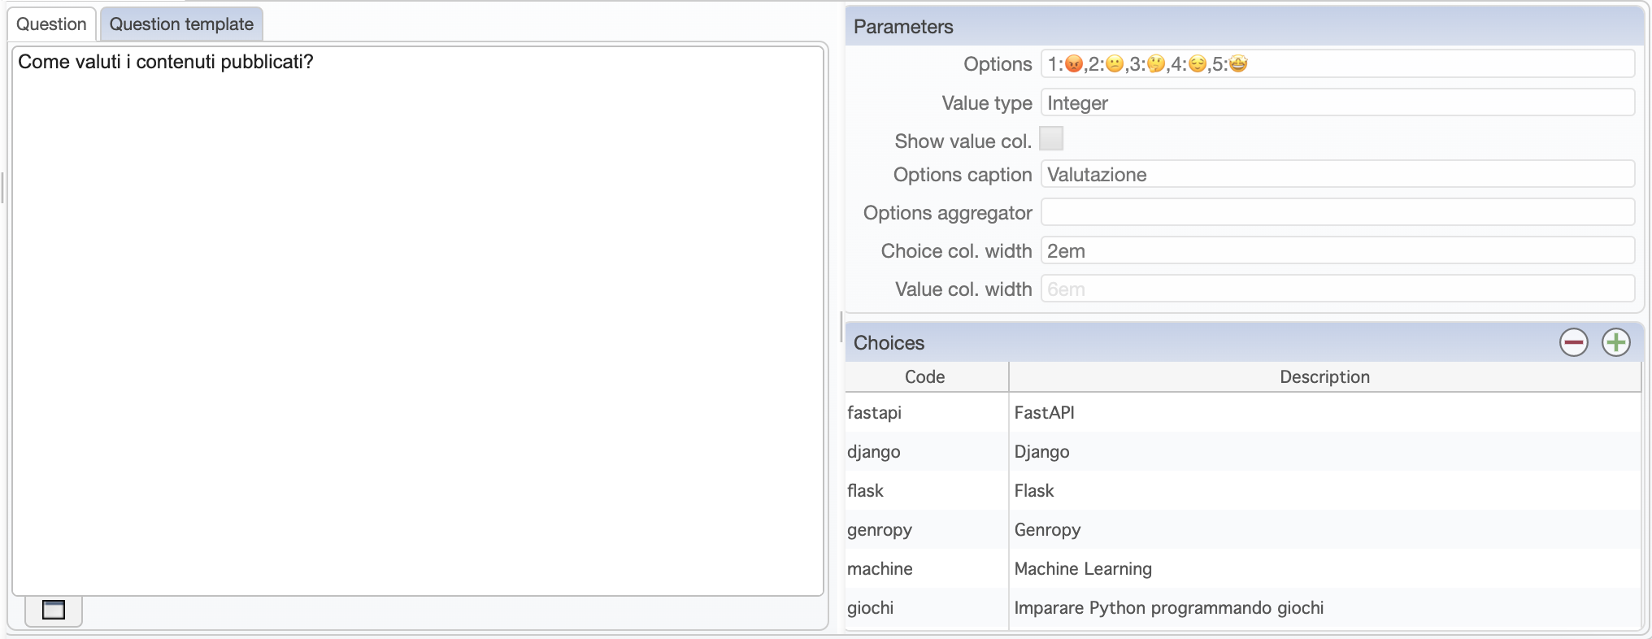Click the empty Options aggregator field
1652x639 pixels.
pyautogui.click(x=1337, y=212)
